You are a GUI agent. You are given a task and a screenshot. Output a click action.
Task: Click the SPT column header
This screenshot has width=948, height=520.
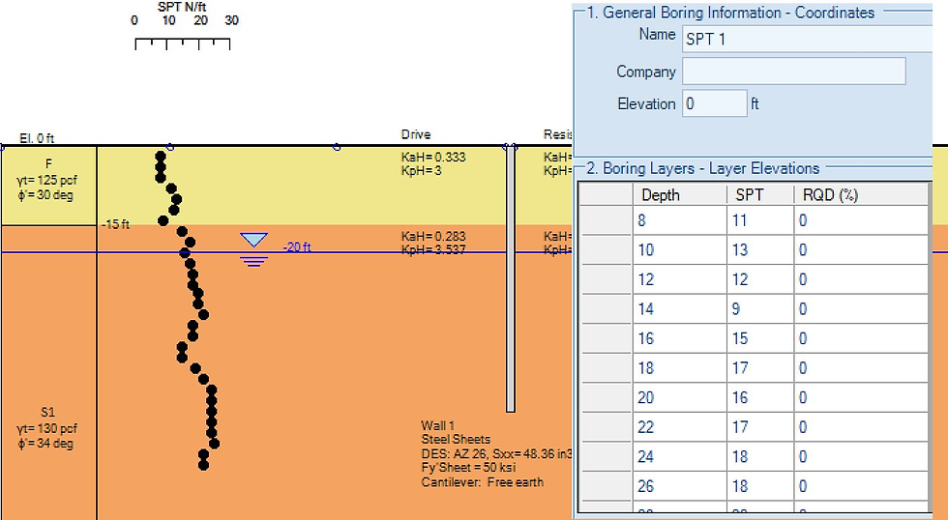coord(758,194)
